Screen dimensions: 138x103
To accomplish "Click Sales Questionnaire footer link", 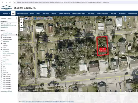I will click(47, 102).
